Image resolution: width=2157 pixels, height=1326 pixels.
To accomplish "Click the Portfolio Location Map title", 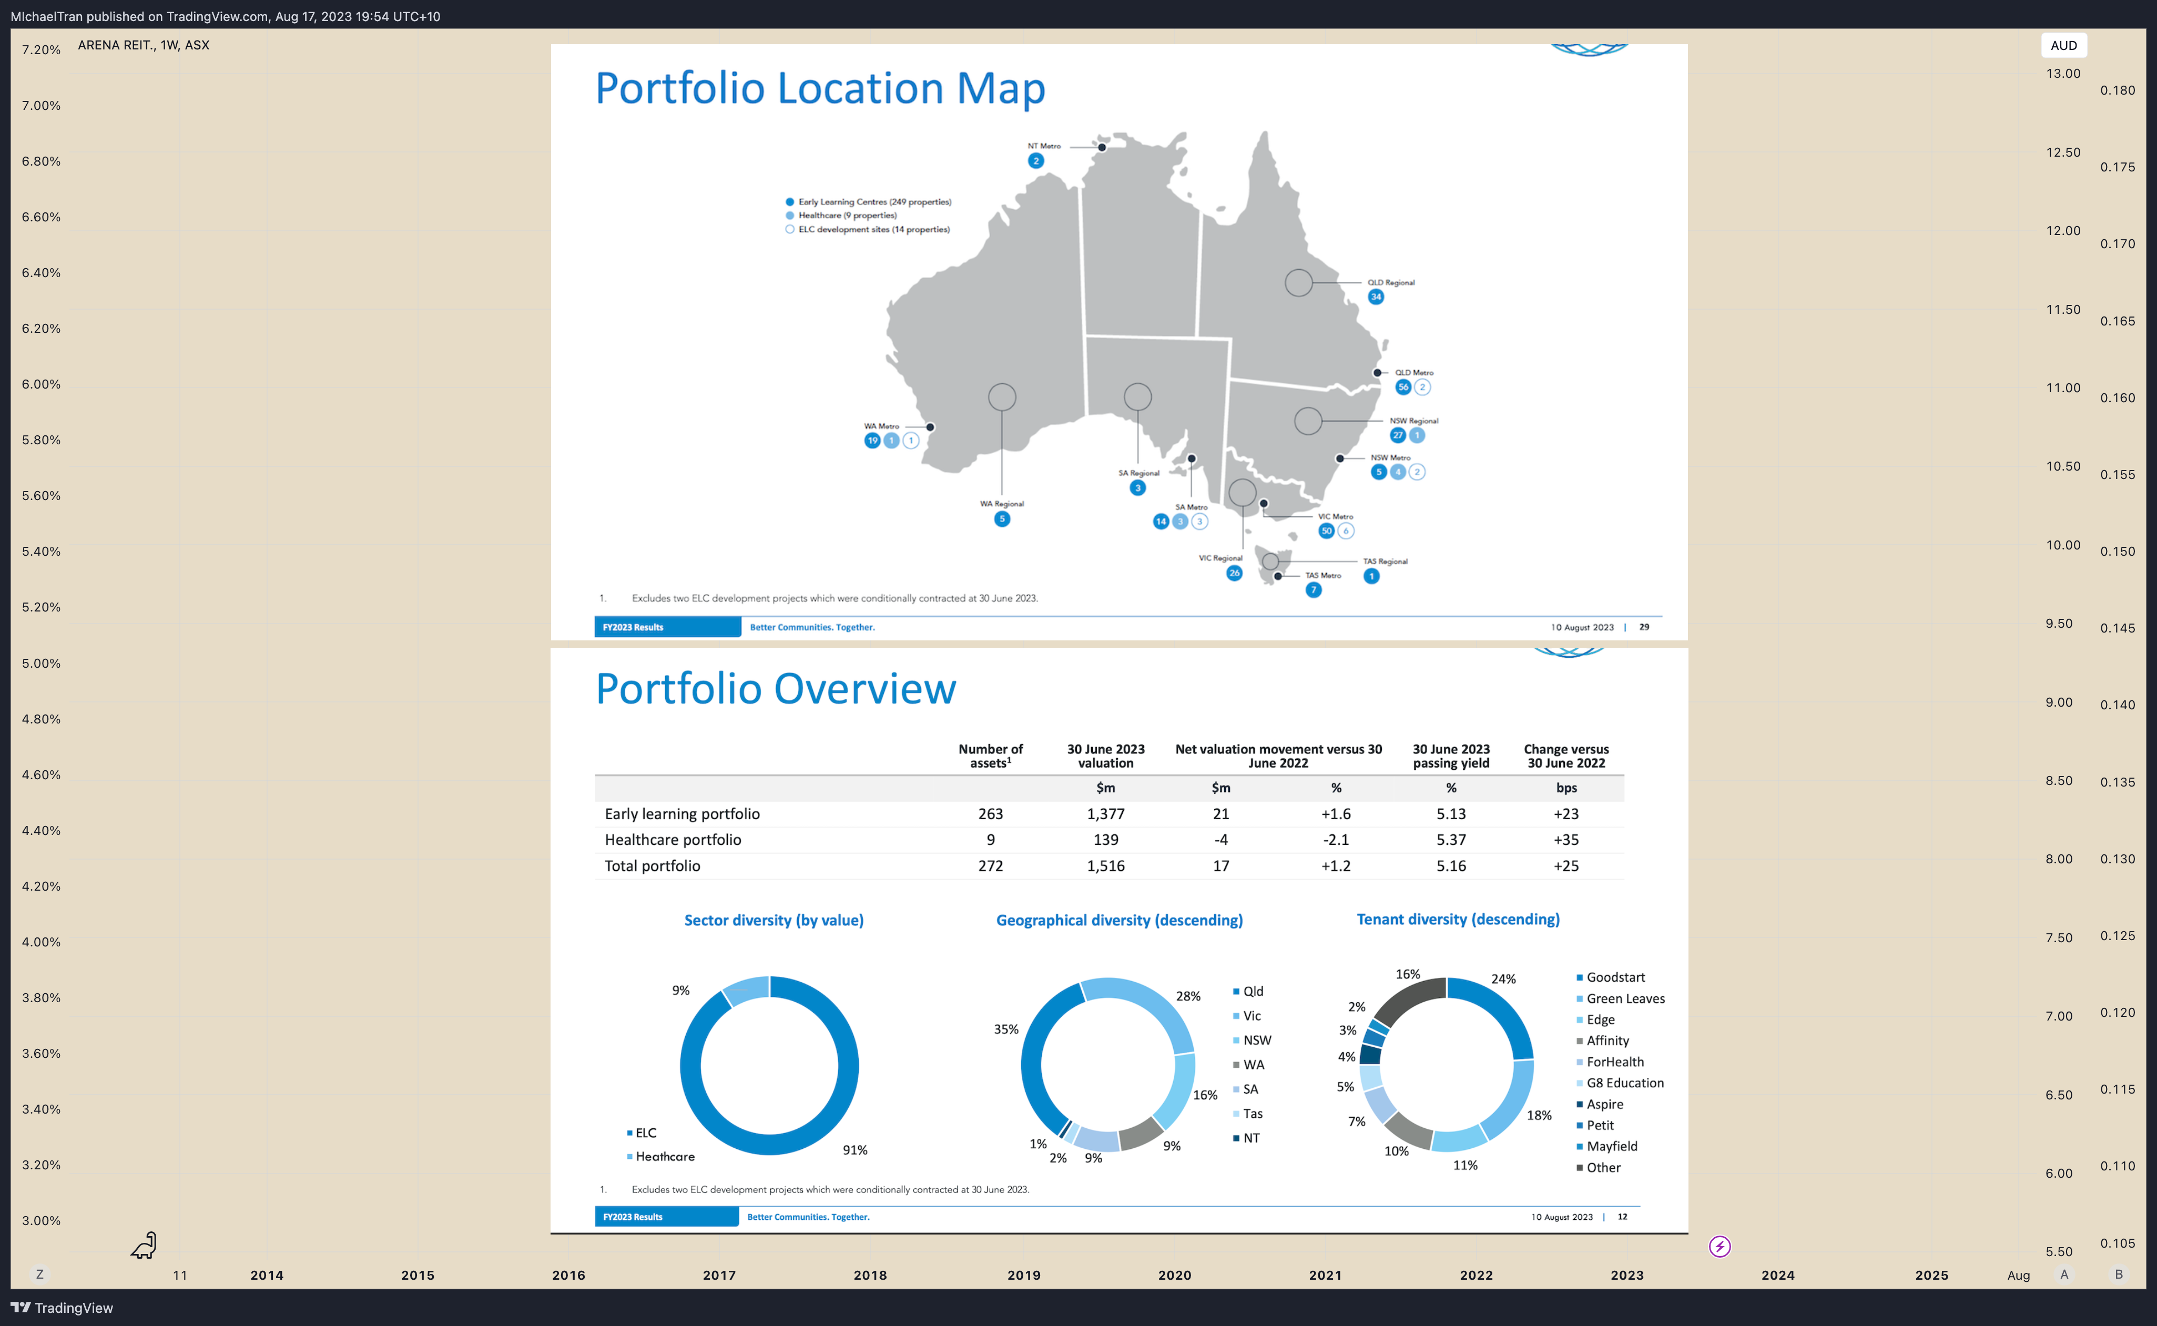I will pyautogui.click(x=820, y=88).
